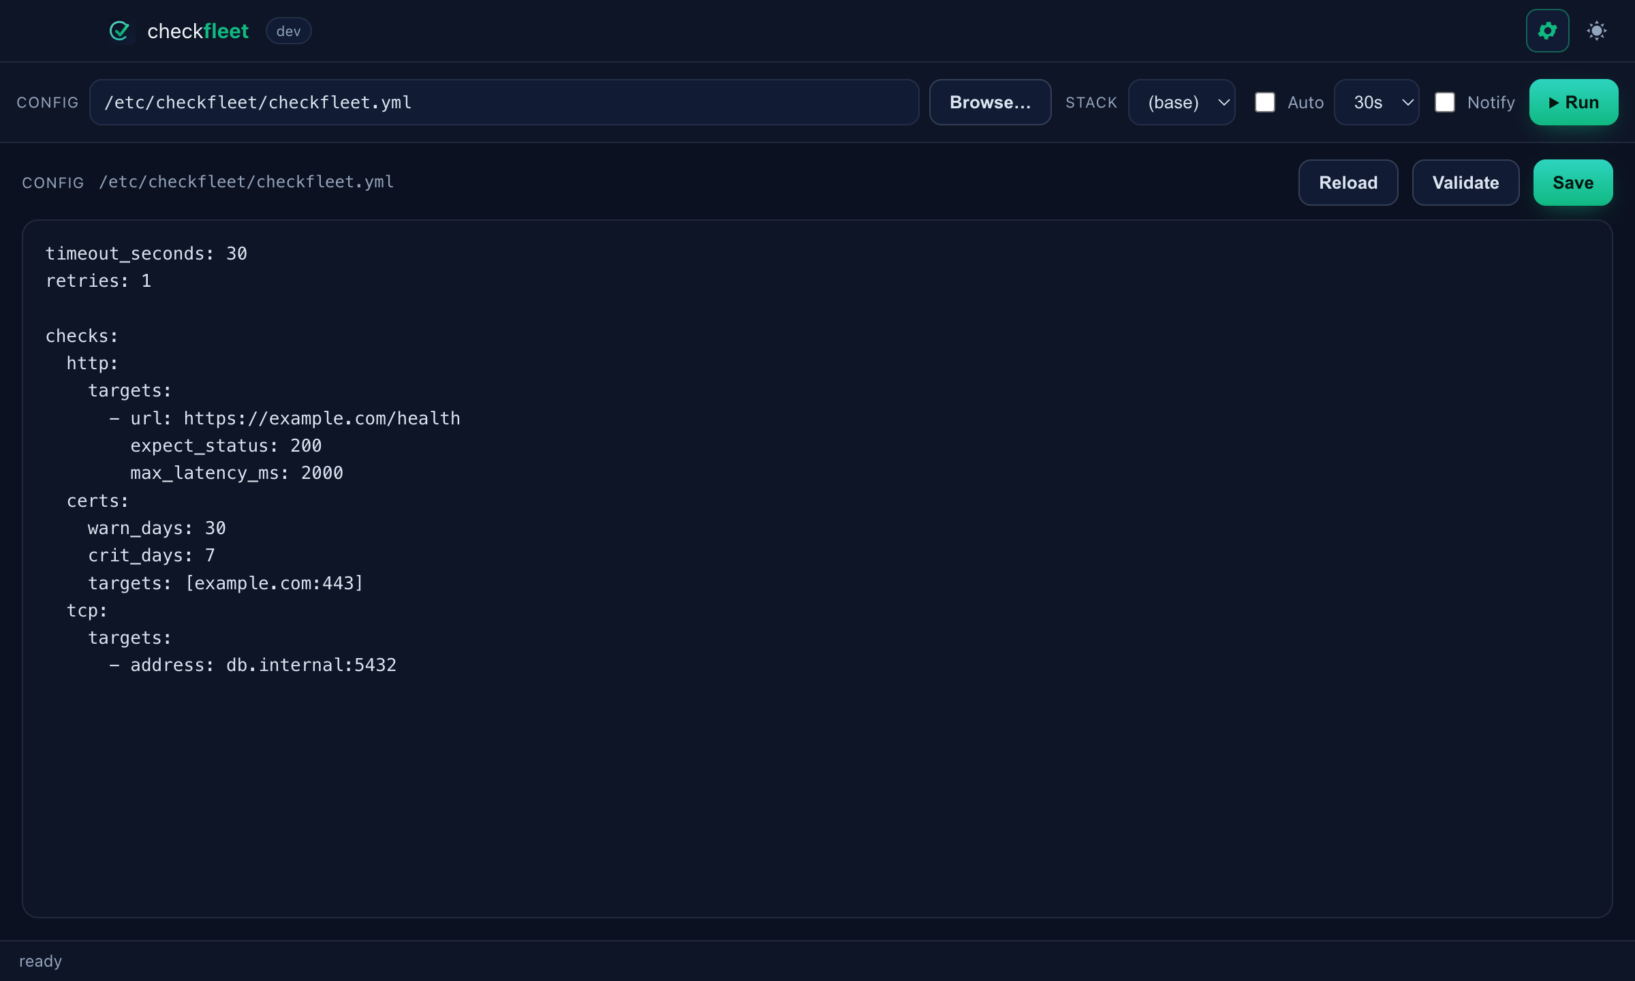
Task: Open the 30s interval dropdown
Action: click(x=1376, y=102)
